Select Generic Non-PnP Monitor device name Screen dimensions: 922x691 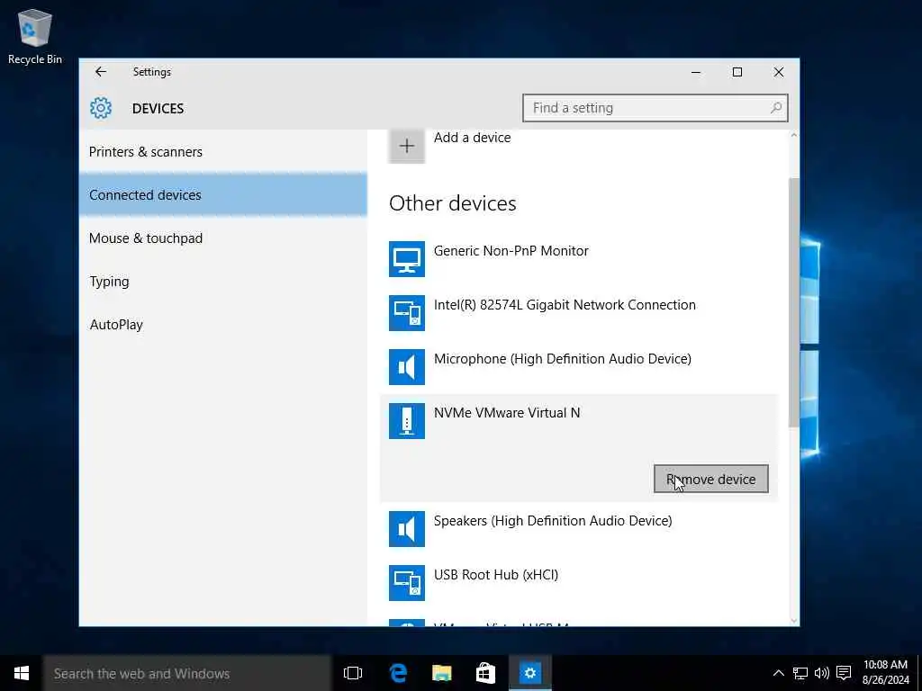point(511,251)
